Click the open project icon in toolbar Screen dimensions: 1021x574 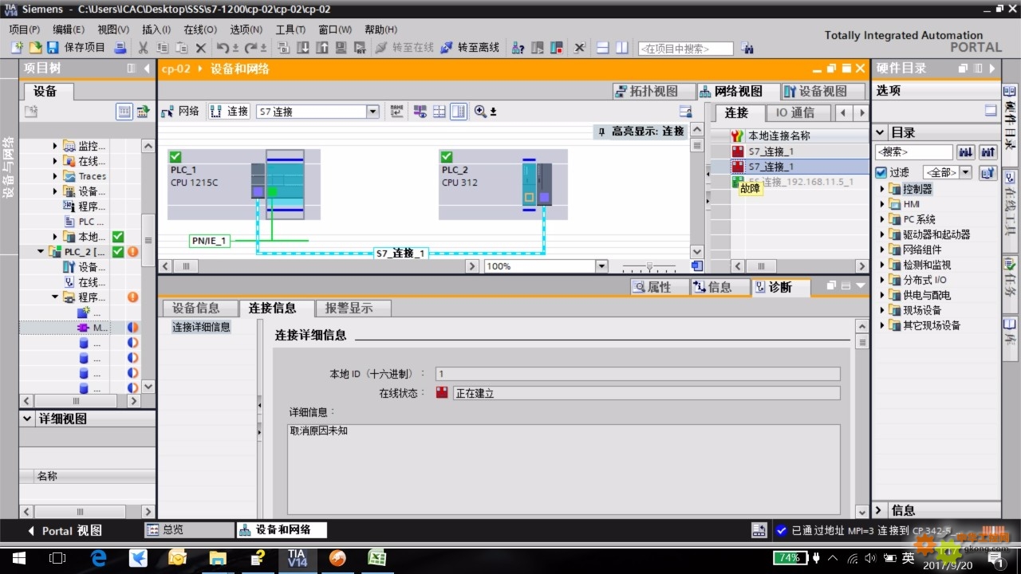pos(35,48)
